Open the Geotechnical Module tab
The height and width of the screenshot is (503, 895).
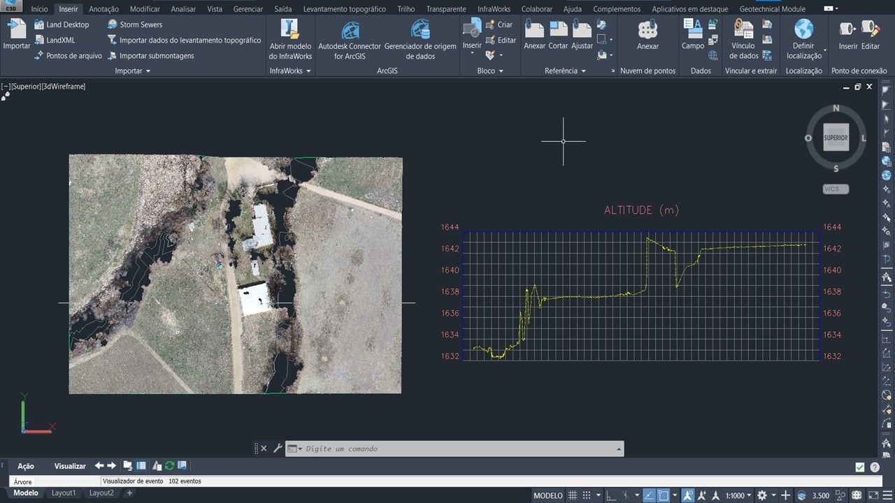tap(773, 9)
